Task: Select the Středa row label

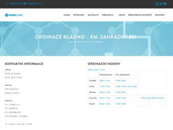Action: (92, 92)
